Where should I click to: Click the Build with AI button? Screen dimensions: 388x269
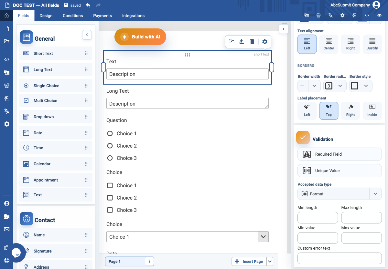pos(140,37)
